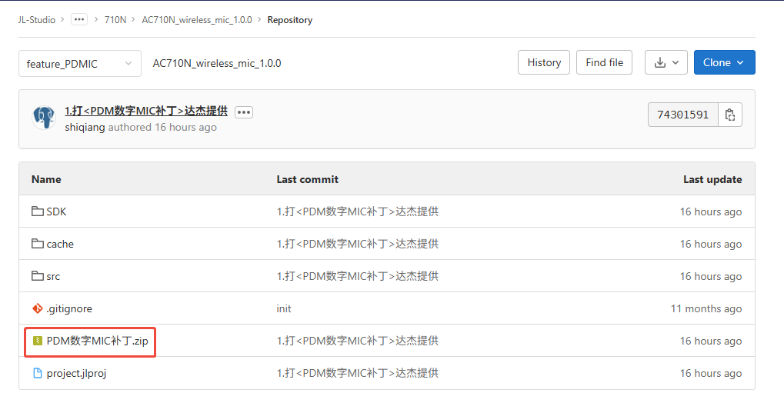Open last commit link in zip row
The height and width of the screenshot is (413, 784).
358,341
